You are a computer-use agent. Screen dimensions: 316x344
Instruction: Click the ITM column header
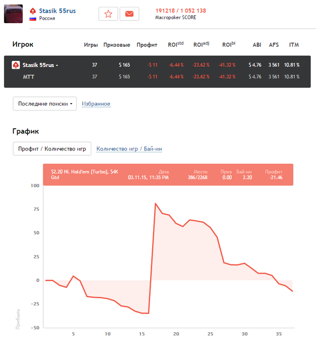[294, 45]
